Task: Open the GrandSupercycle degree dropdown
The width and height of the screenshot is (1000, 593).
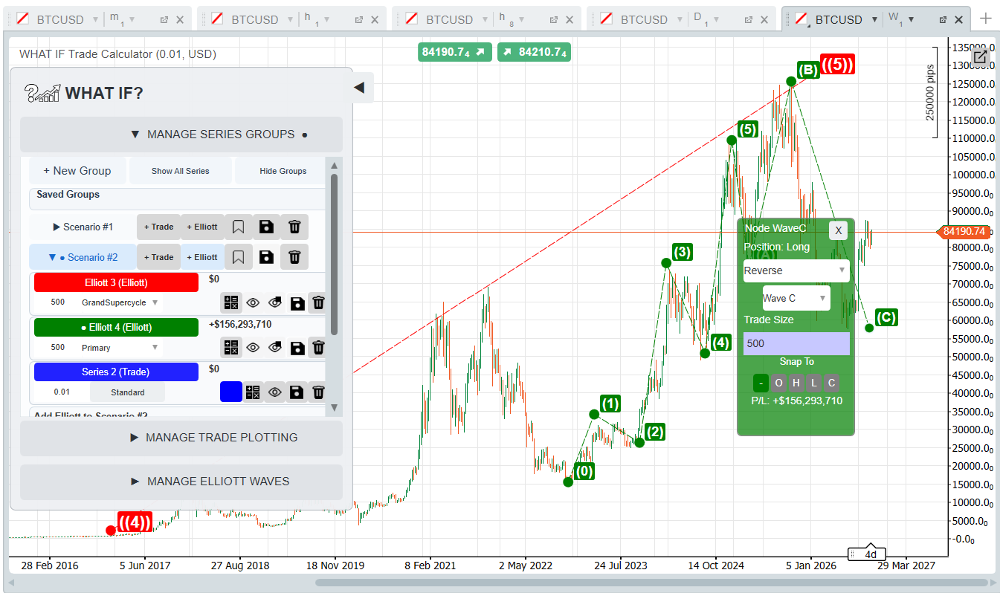Action: click(120, 302)
